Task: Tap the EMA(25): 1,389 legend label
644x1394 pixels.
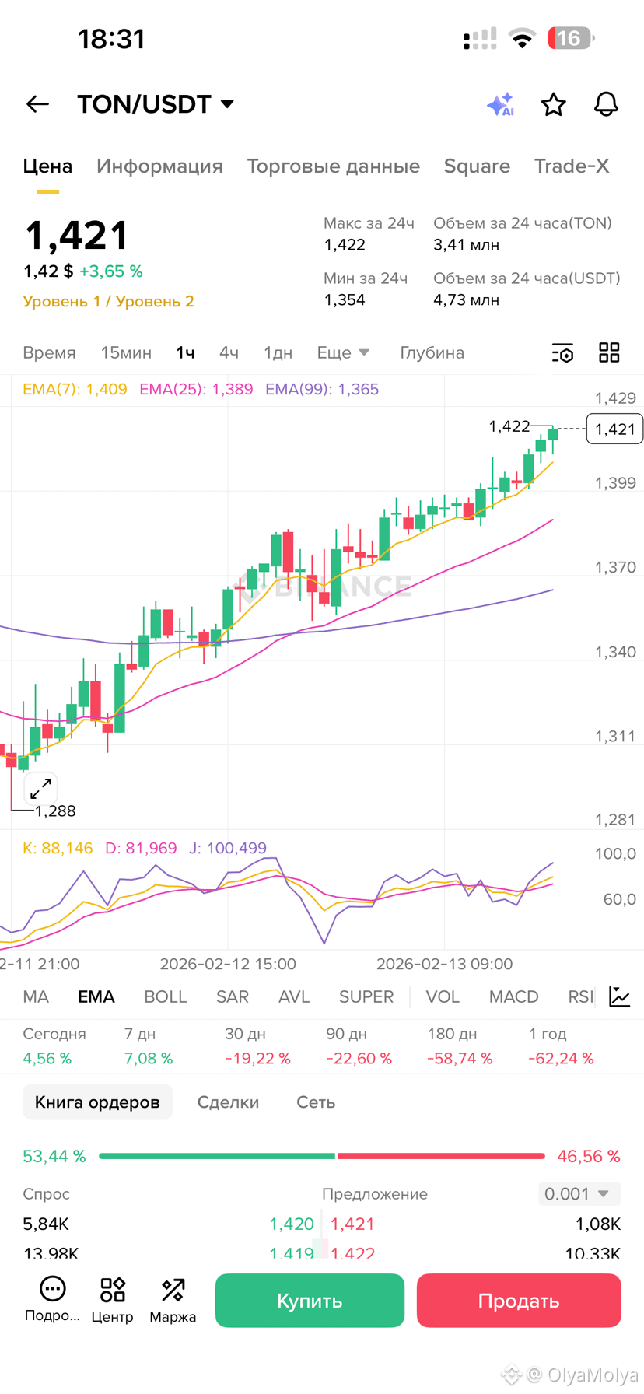Action: coord(196,389)
